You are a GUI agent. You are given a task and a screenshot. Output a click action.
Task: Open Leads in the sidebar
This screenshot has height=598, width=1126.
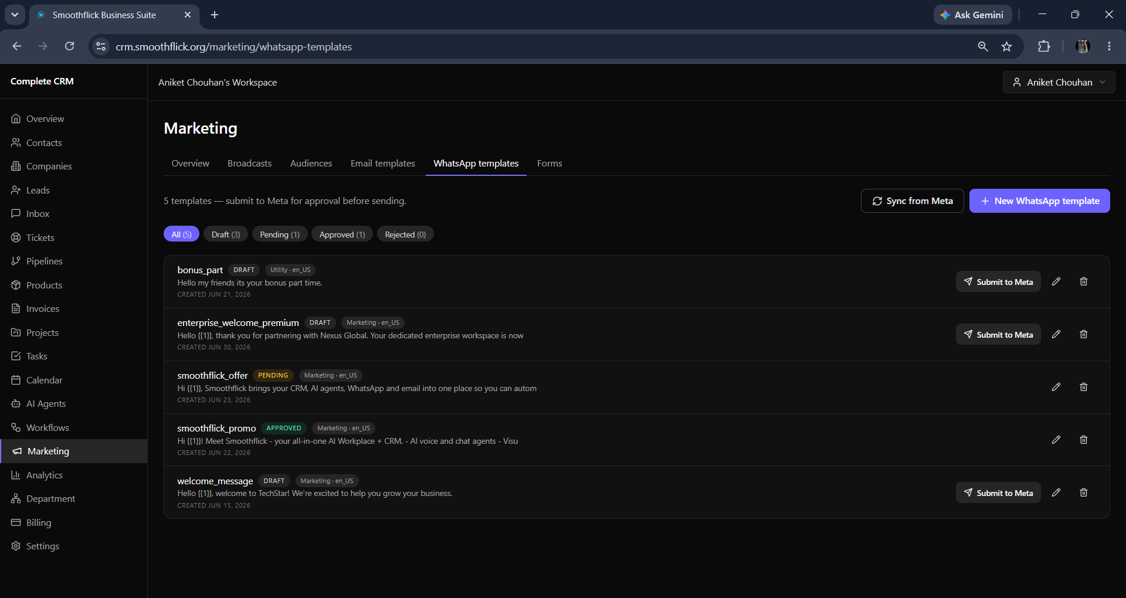pyautogui.click(x=73, y=190)
